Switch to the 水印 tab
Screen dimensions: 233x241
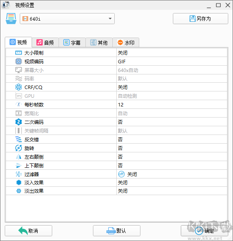pyautogui.click(x=126, y=42)
